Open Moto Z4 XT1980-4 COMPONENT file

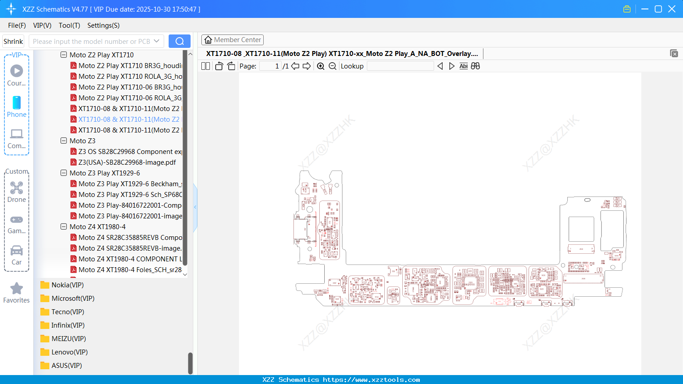[126, 259]
